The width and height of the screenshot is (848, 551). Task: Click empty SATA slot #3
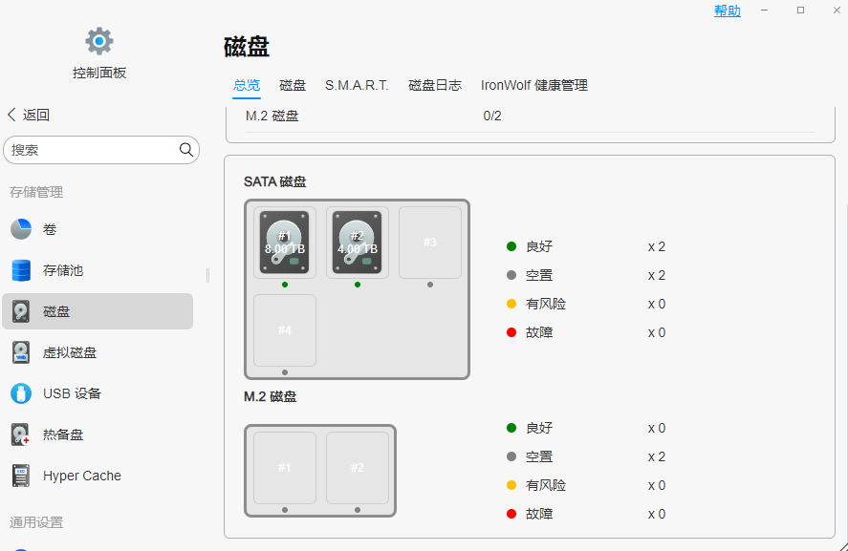[430, 243]
